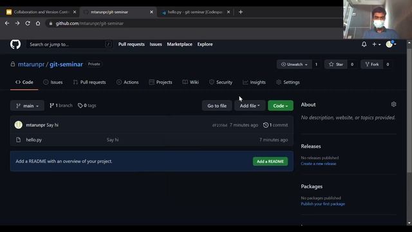Open the mtarunpr owner link
The width and height of the screenshot is (412, 232).
click(31, 64)
